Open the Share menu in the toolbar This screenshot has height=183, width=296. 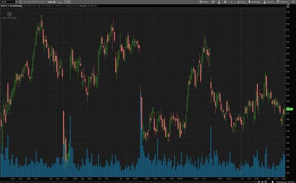[x=204, y=2]
